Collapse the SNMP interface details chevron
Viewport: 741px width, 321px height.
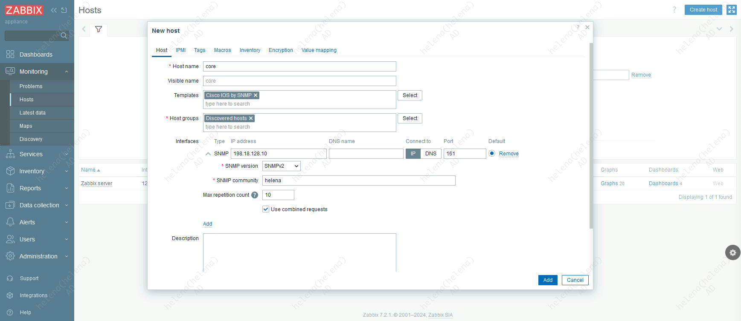click(208, 154)
